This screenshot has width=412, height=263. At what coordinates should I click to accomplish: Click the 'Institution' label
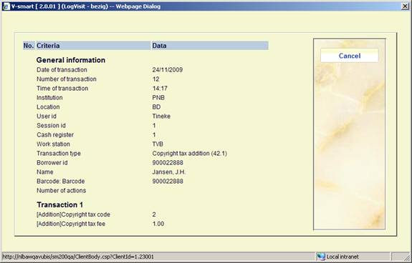click(49, 98)
